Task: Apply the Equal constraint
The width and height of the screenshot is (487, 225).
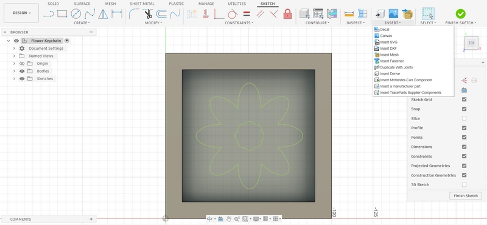Action: (247, 14)
